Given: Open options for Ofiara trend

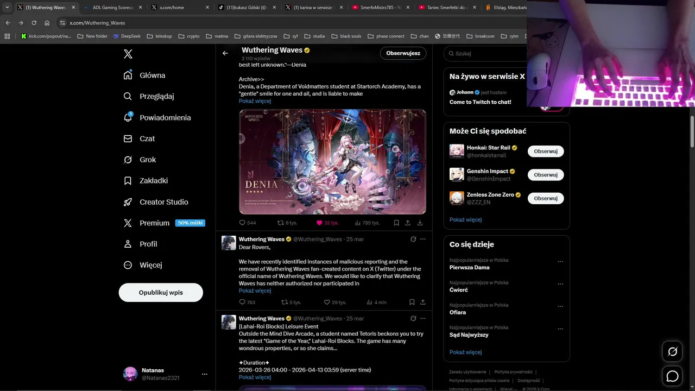Looking at the screenshot, I should 560,306.
